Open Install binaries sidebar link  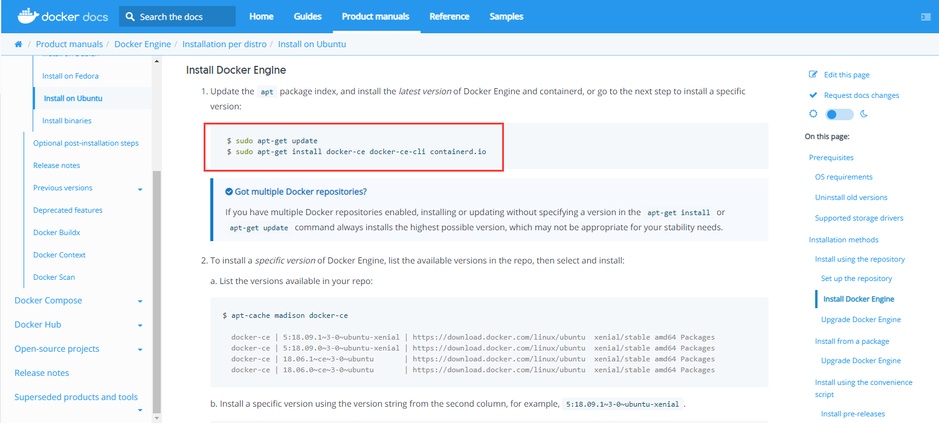tap(67, 121)
